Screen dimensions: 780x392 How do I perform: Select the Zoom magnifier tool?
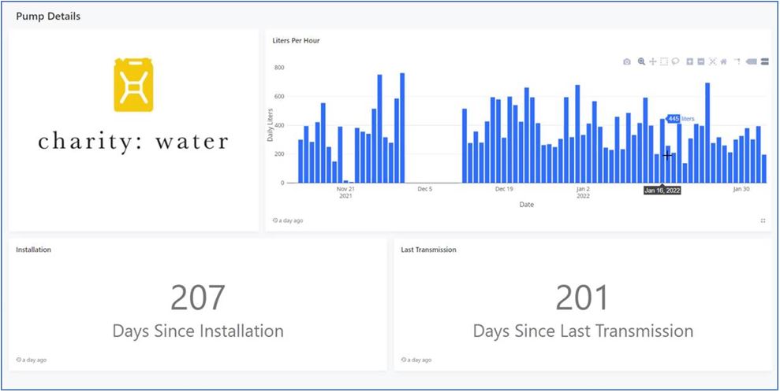(642, 61)
